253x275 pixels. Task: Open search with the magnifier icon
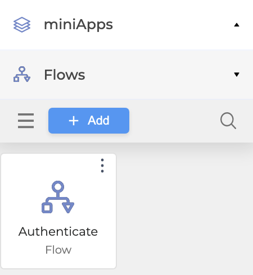pos(228,121)
